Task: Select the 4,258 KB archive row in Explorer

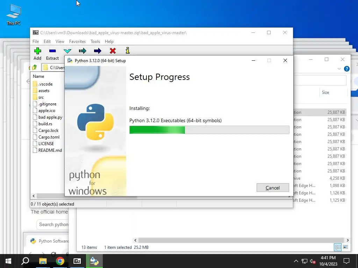Action: (320, 178)
